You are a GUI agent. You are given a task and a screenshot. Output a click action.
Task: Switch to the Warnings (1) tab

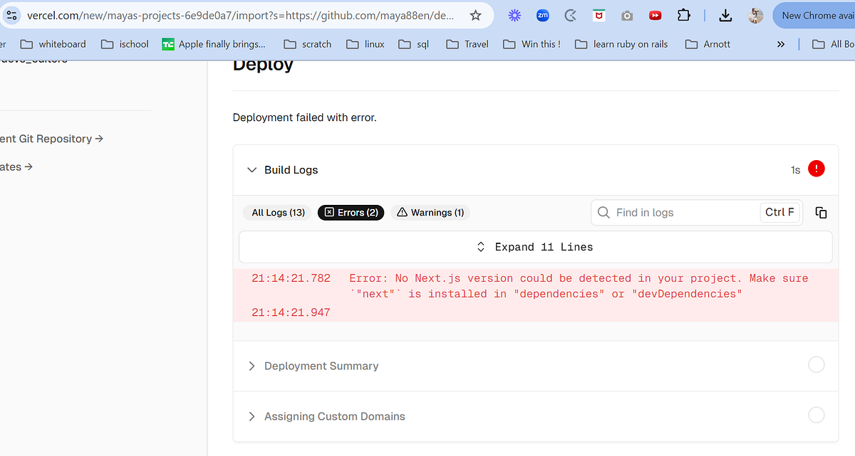coord(430,212)
